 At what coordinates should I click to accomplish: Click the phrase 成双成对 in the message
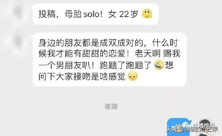[x=117, y=43]
